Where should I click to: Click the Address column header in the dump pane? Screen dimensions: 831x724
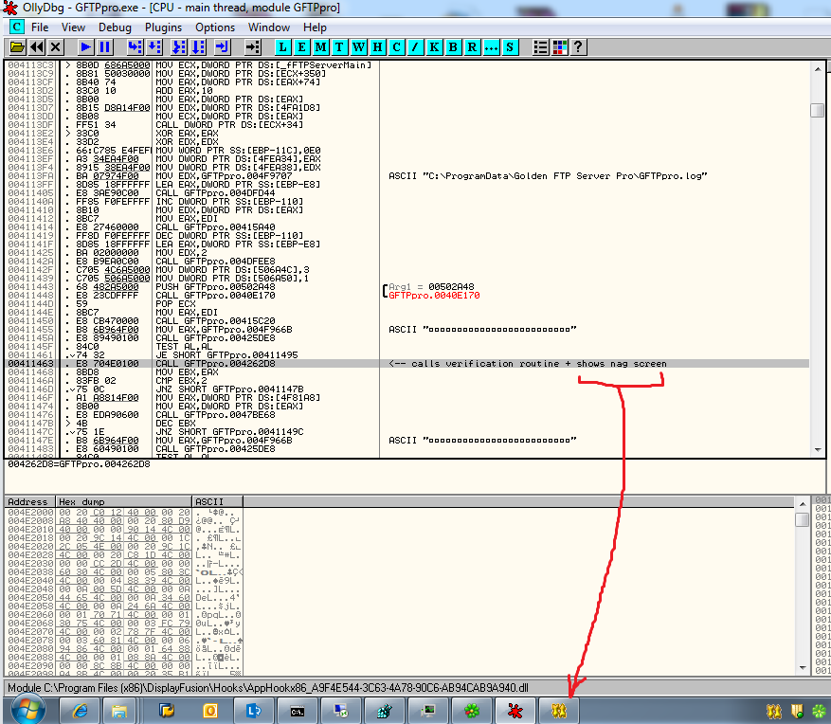coord(29,501)
